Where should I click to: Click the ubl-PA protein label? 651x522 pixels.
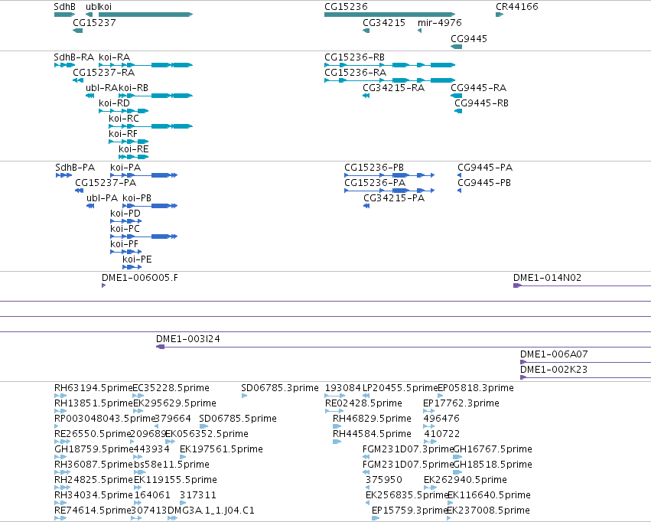click(x=103, y=198)
